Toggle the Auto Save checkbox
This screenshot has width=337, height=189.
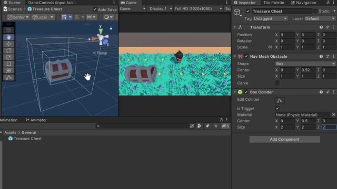(95, 9)
